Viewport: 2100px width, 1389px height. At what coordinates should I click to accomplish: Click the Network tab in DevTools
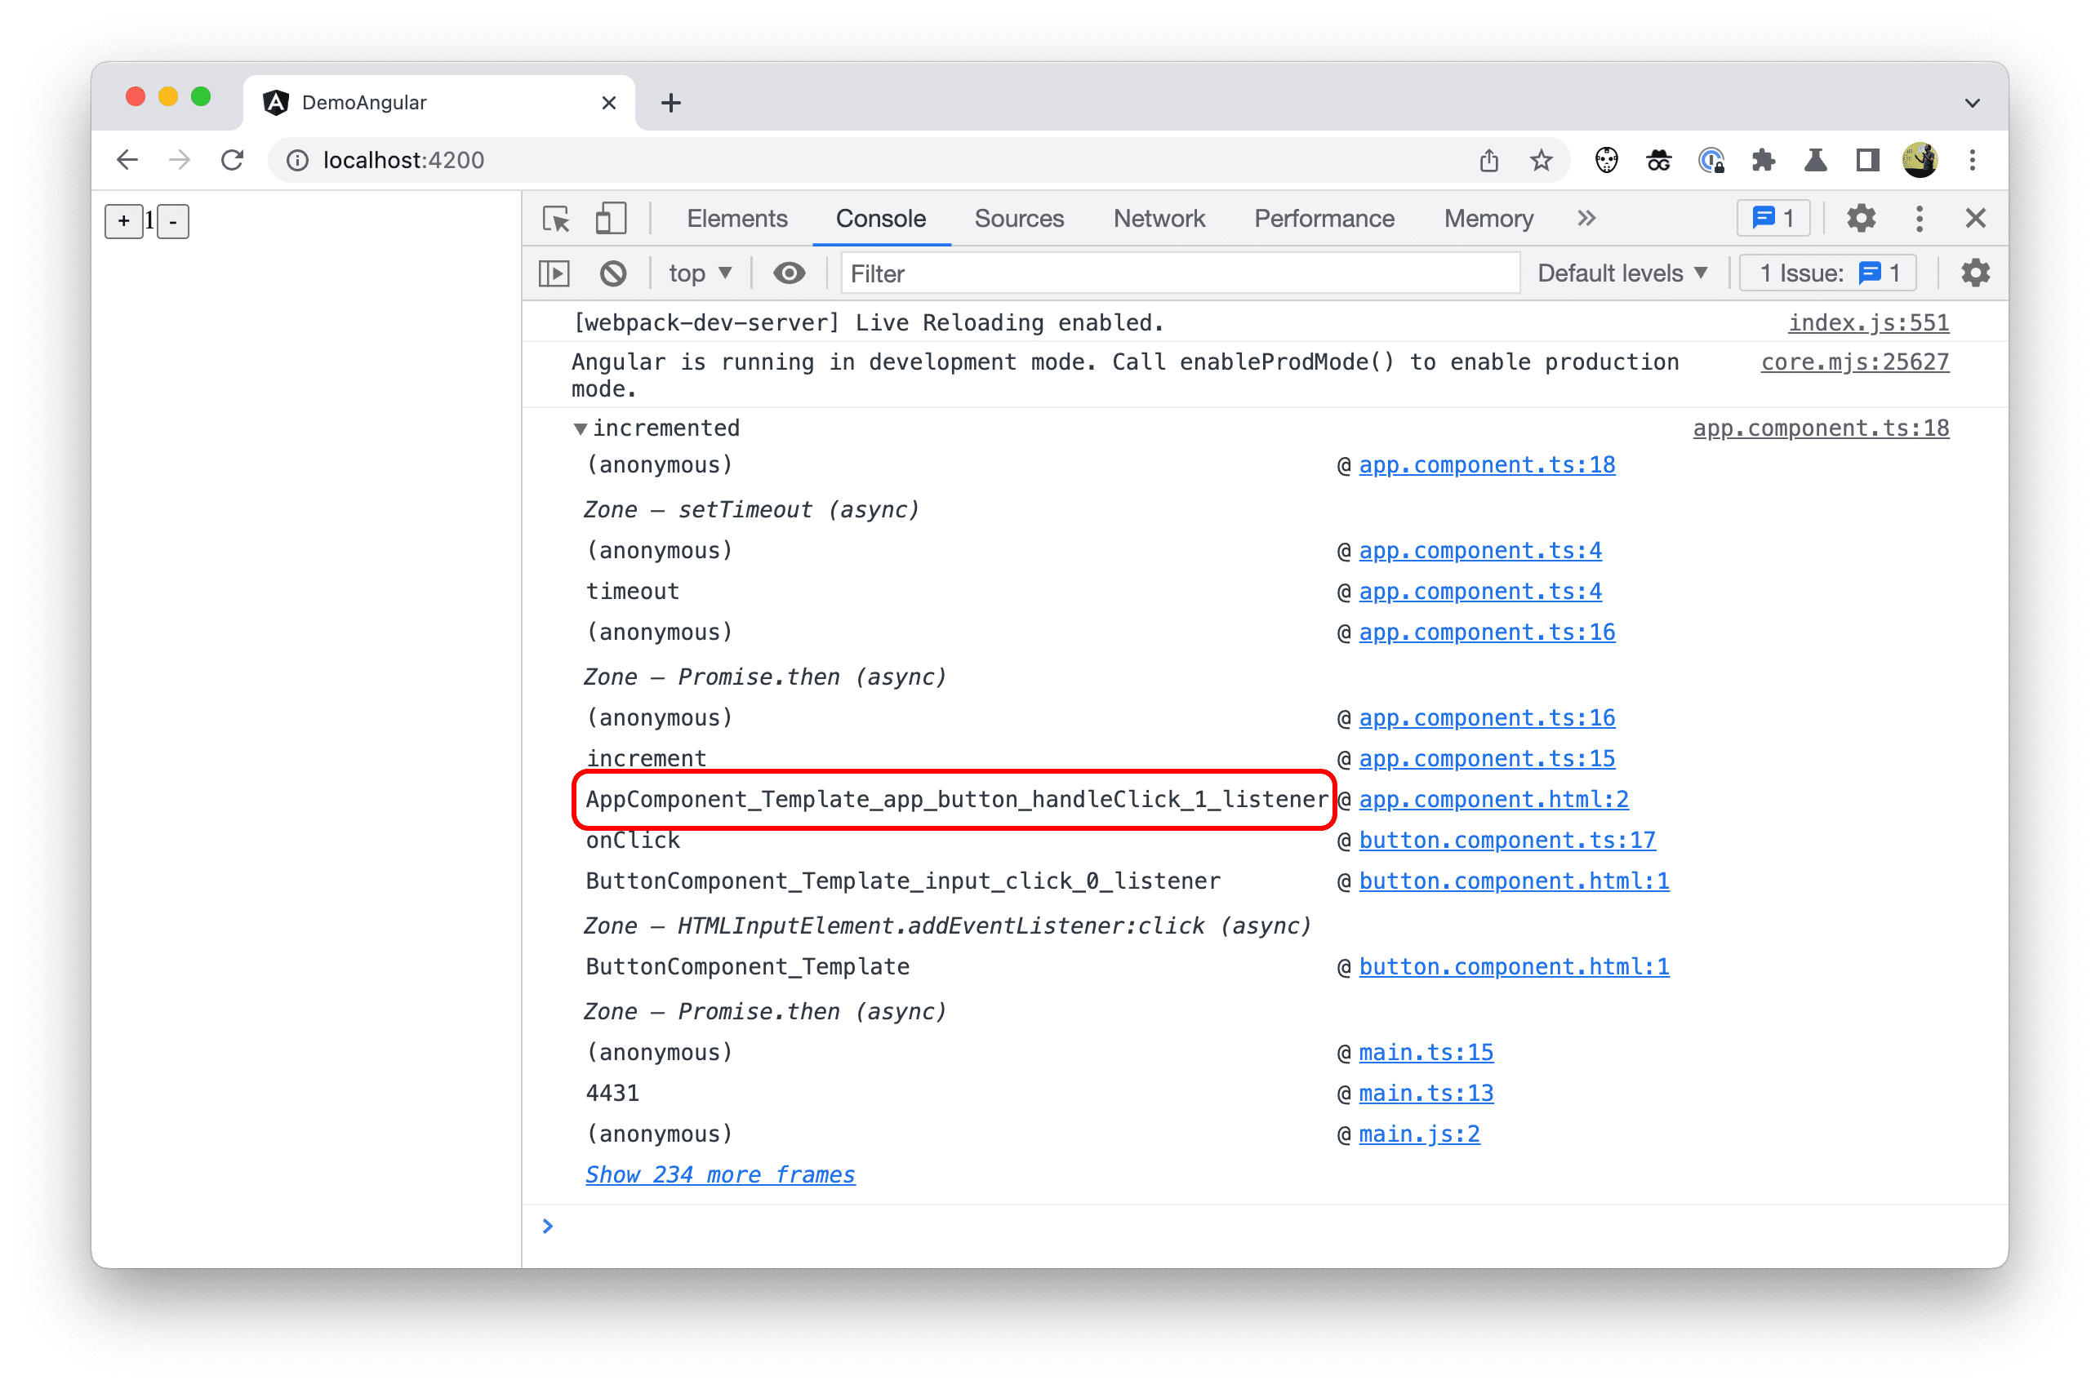click(x=1163, y=217)
